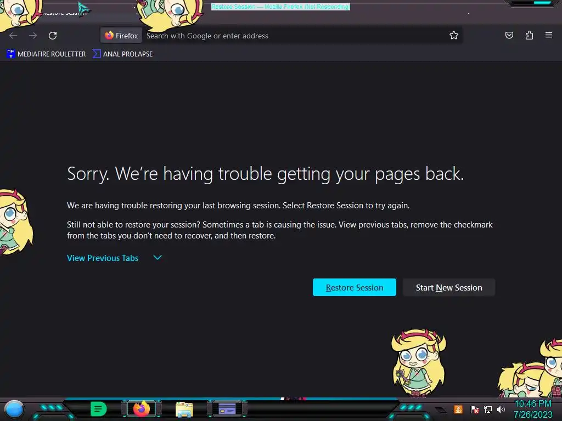Reload the current page
The width and height of the screenshot is (562, 421).
[x=53, y=36]
